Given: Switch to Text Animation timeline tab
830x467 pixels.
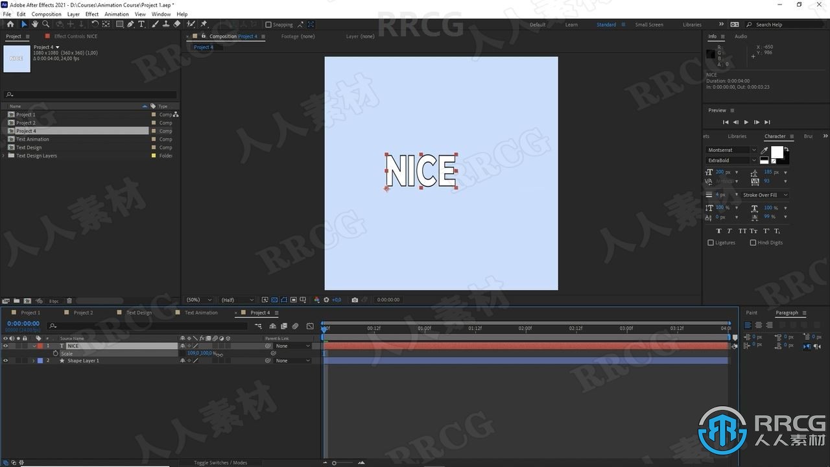Looking at the screenshot, I should click(x=201, y=313).
